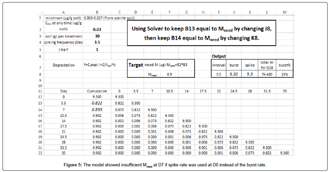Select column header B
329x172 pixels.
click(97, 12)
